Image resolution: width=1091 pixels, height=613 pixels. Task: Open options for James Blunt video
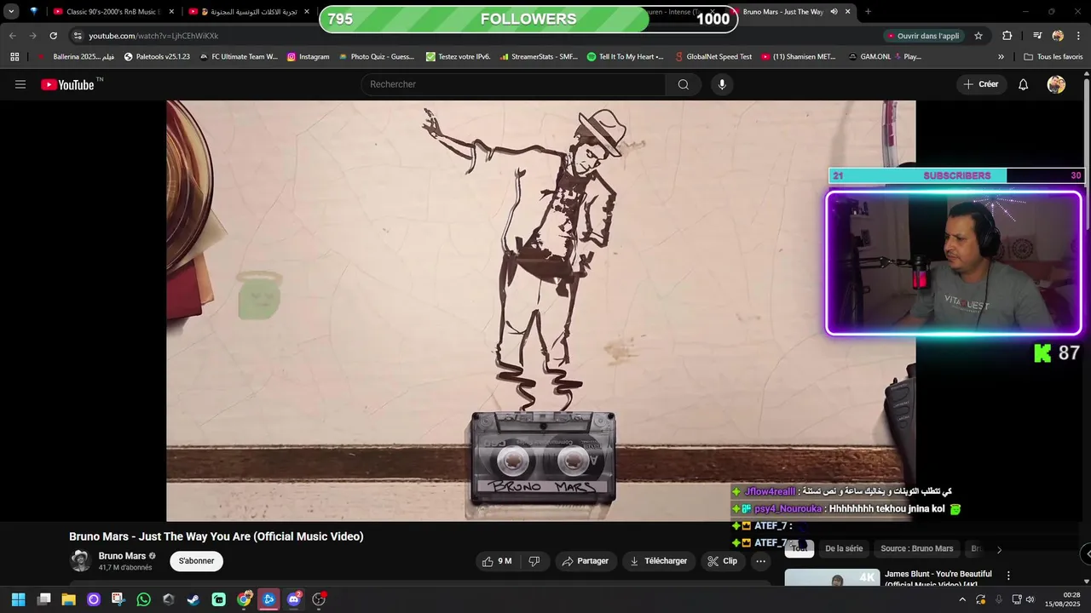(1008, 576)
